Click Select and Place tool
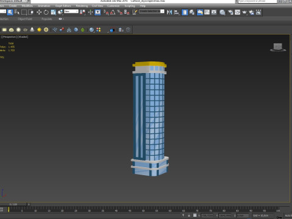 60,12
